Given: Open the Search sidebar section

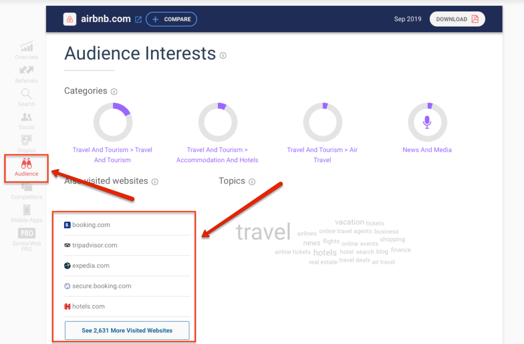Looking at the screenshot, I should (x=27, y=98).
